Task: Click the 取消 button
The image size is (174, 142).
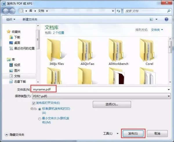Action: [157, 134]
